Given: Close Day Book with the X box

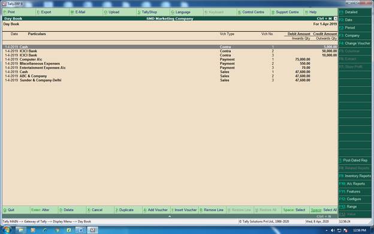Looking at the screenshot, I should click(336, 19).
